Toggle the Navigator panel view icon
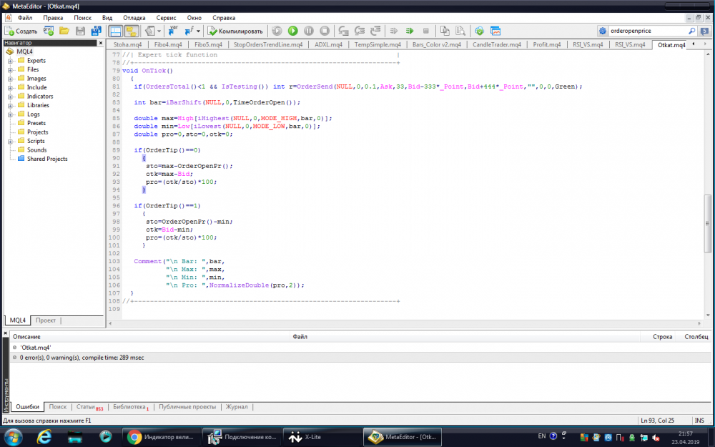This screenshot has height=447, width=715. [x=115, y=31]
